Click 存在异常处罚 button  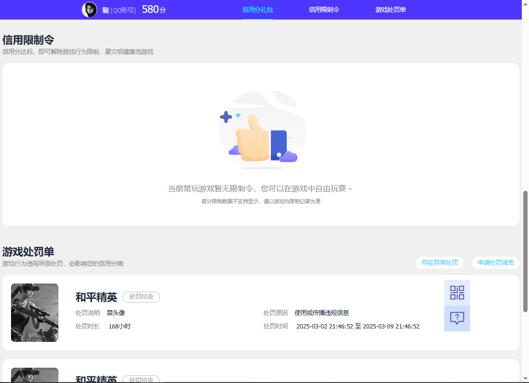point(439,263)
